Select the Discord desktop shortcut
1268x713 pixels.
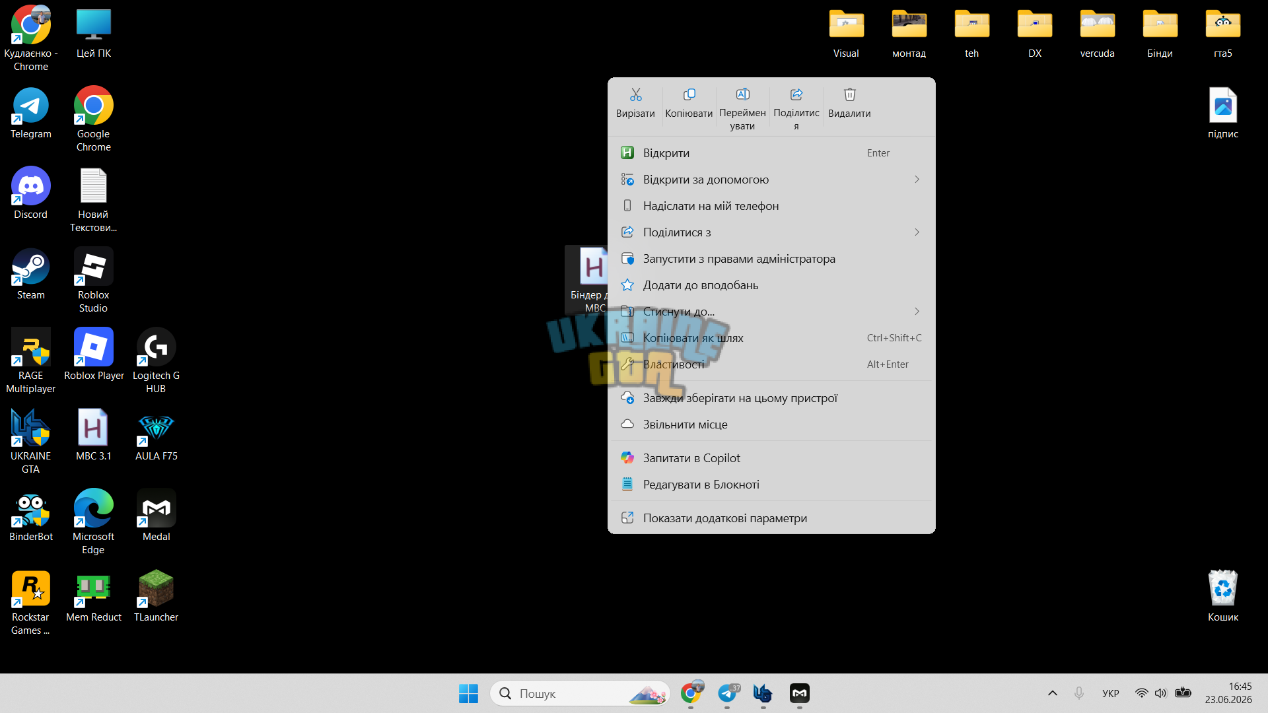coord(30,194)
